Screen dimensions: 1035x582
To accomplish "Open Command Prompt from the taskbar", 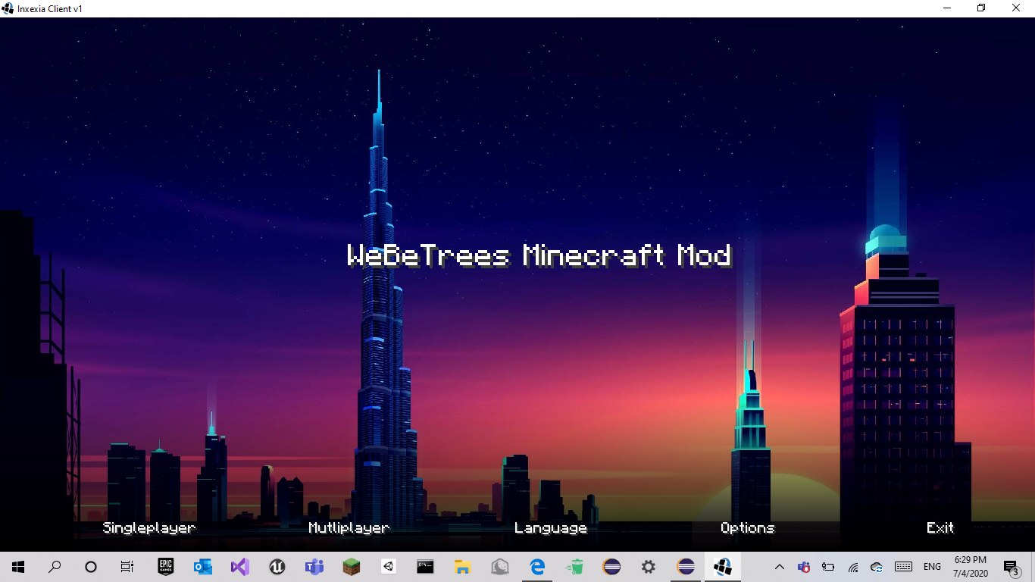I will [x=426, y=567].
